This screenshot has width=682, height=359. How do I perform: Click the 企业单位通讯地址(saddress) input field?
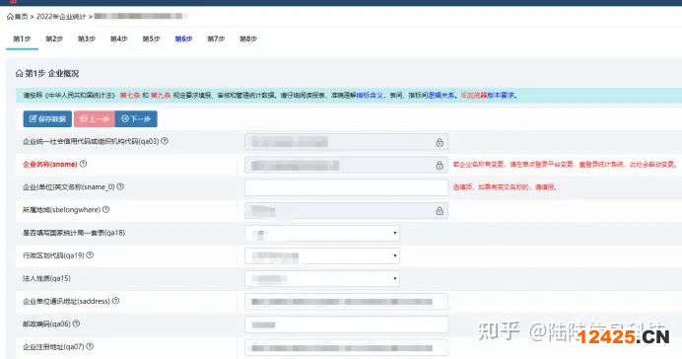pos(346,302)
